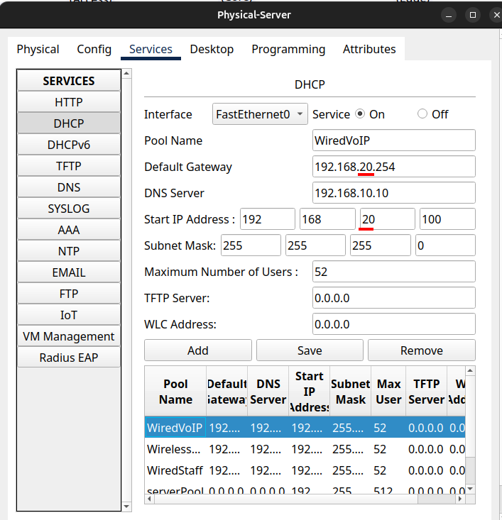Edit first octet of Start IP Address
The height and width of the screenshot is (520, 502).
268,219
